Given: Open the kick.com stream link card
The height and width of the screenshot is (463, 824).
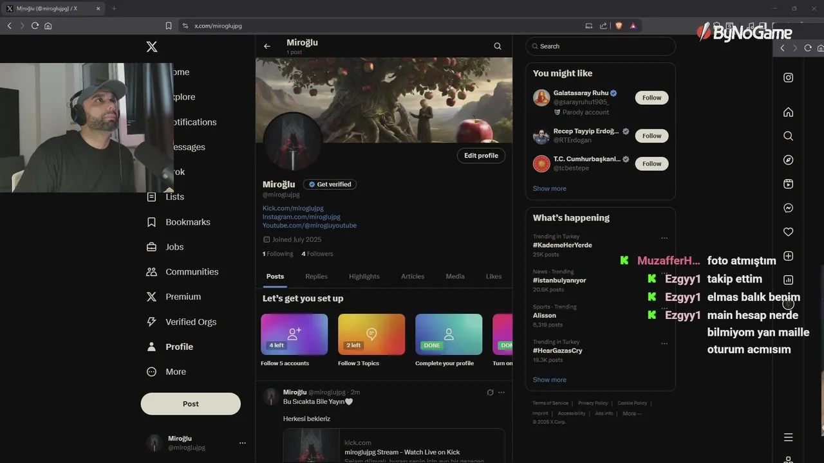Looking at the screenshot, I should [x=394, y=446].
